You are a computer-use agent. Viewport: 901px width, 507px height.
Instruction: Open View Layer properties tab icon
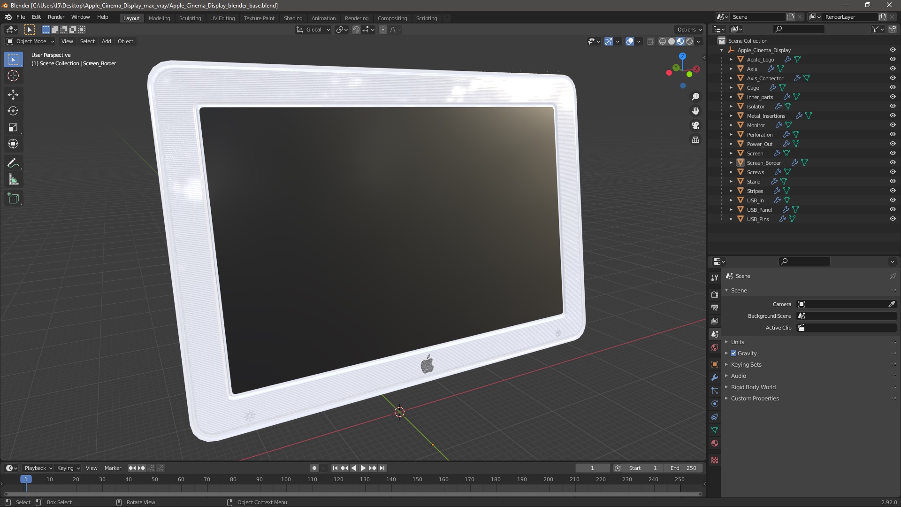point(715,321)
